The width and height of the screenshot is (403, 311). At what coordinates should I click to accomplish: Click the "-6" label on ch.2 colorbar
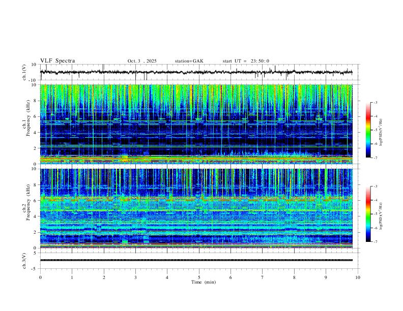point(376,228)
